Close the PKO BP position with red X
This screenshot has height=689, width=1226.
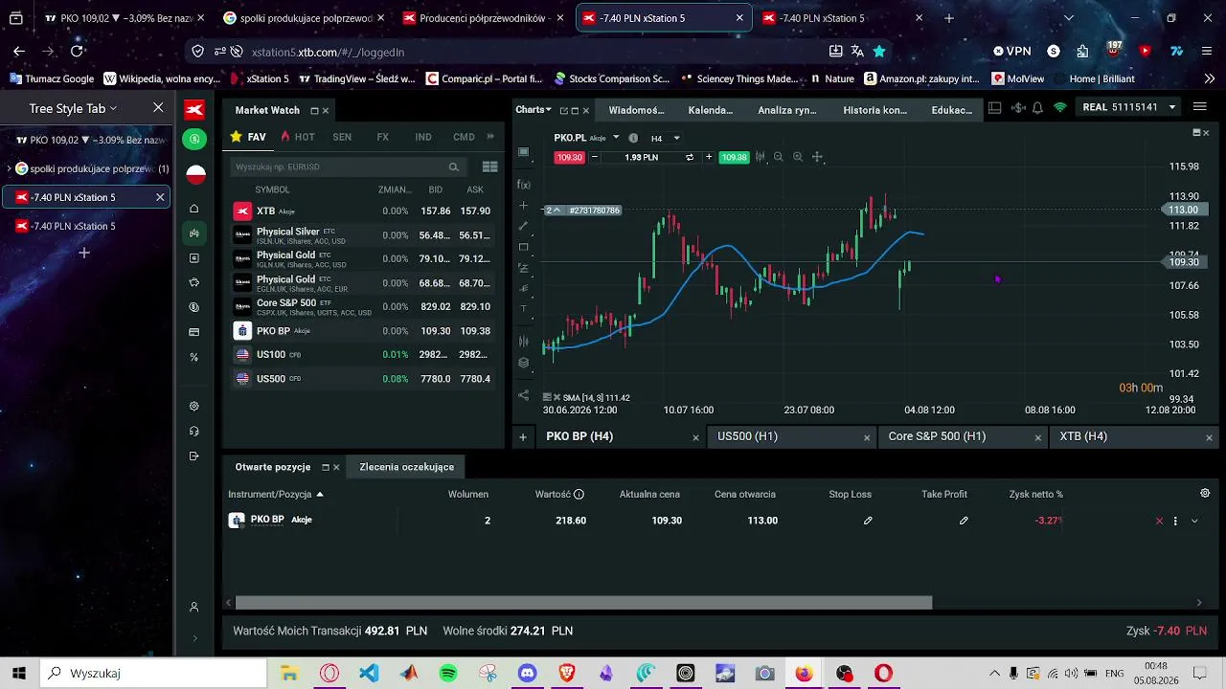[1159, 522]
